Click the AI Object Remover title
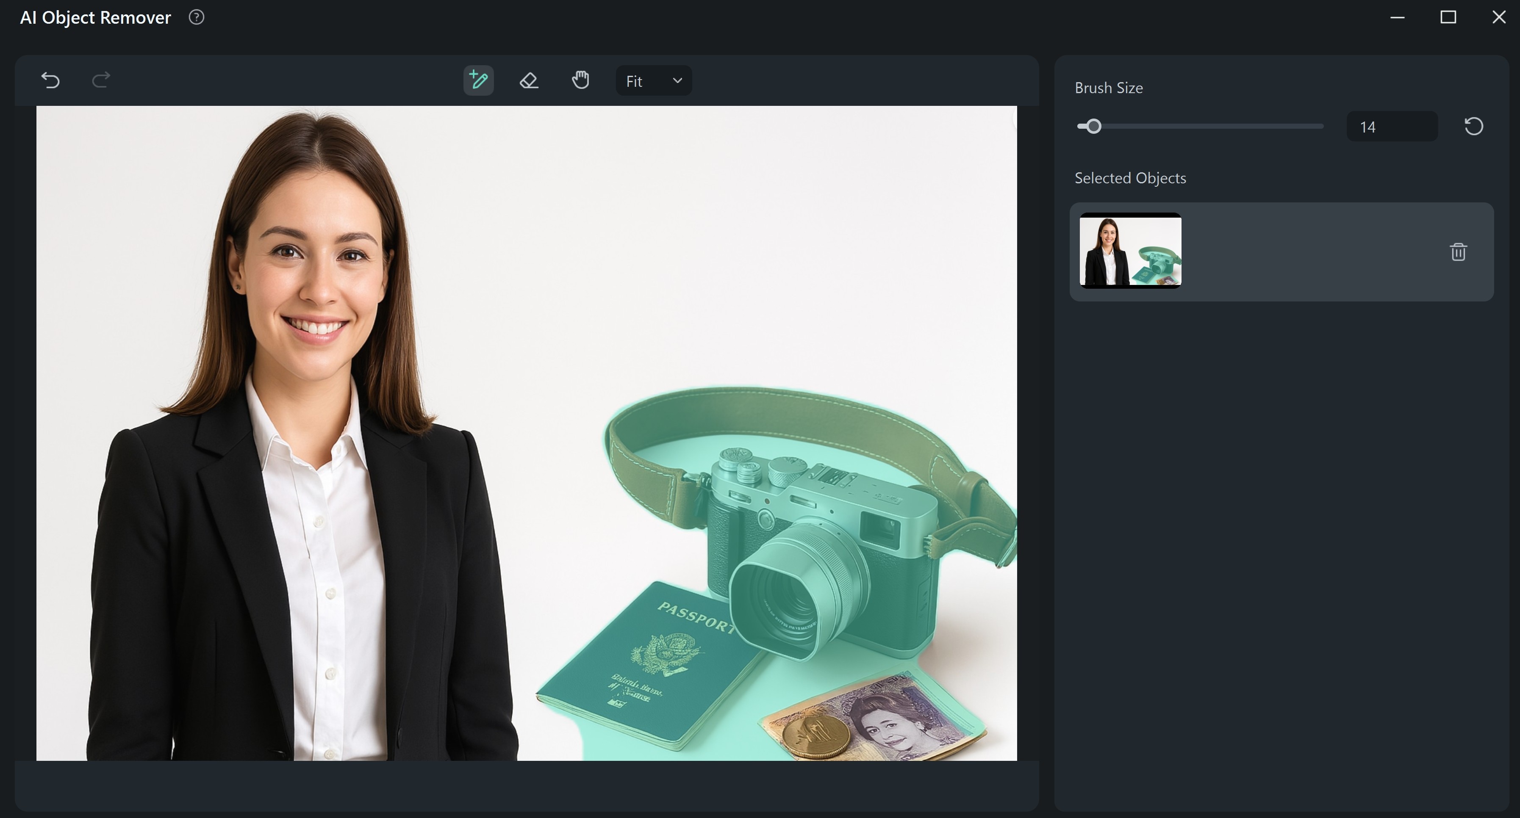The height and width of the screenshot is (818, 1520). [x=96, y=18]
